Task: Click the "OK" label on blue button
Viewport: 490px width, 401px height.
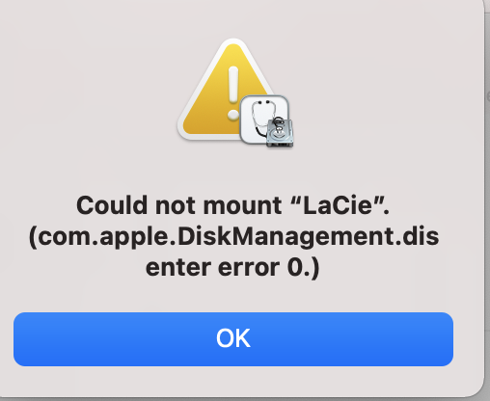Action: 233,338
